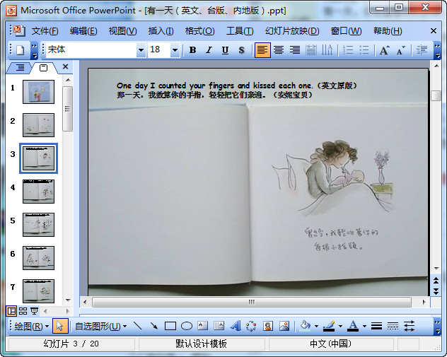Image resolution: width=447 pixels, height=357 pixels.
Task: Open the 编辑(E) menu
Action: pyautogui.click(x=83, y=31)
